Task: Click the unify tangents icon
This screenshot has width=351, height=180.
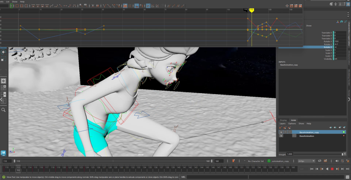Action: 109,5
